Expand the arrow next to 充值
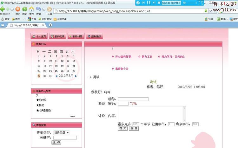Image resolution: width=238 pixels, height=148 pixels. pos(215,19)
